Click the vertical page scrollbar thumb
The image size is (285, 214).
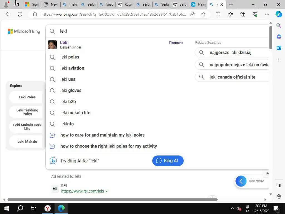(x=271, y=38)
